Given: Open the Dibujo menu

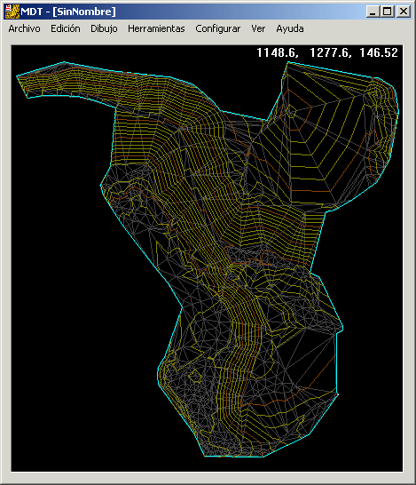Looking at the screenshot, I should (104, 28).
